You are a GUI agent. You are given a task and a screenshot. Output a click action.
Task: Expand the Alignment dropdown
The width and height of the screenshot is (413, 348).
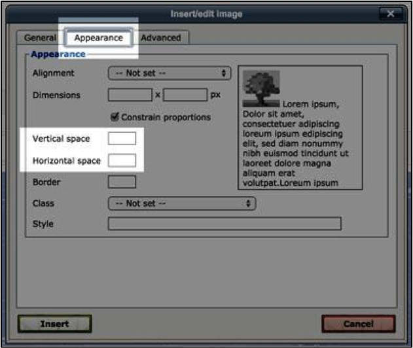click(x=170, y=73)
